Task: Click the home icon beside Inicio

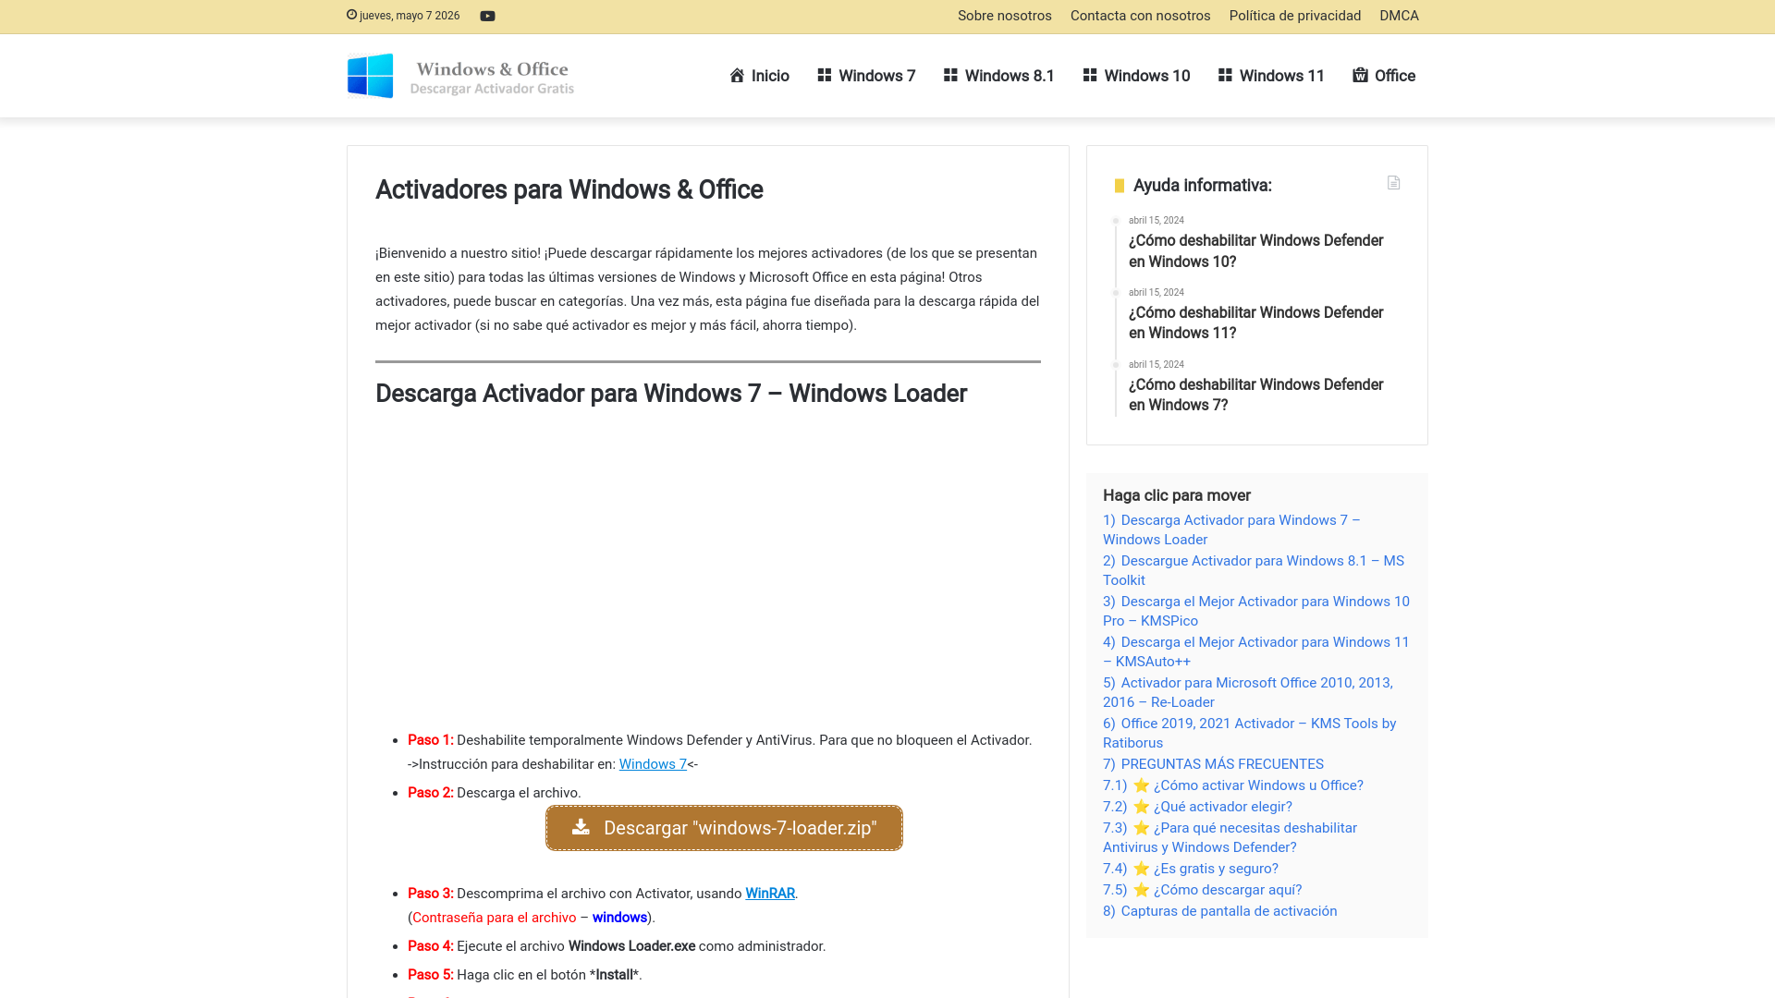Action: (737, 75)
